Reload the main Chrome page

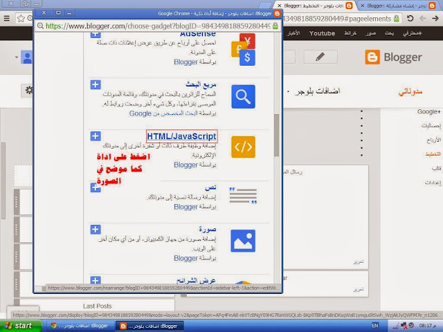coord(410,19)
